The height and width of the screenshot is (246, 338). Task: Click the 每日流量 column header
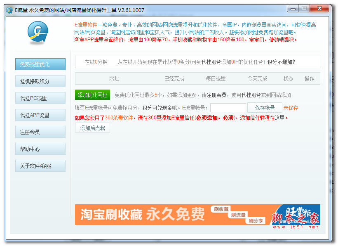216,78
